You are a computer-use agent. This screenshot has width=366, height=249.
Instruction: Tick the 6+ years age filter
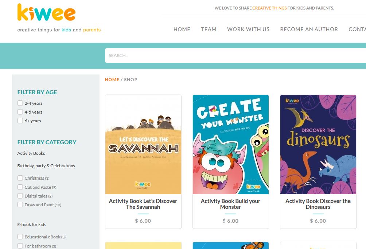point(20,120)
